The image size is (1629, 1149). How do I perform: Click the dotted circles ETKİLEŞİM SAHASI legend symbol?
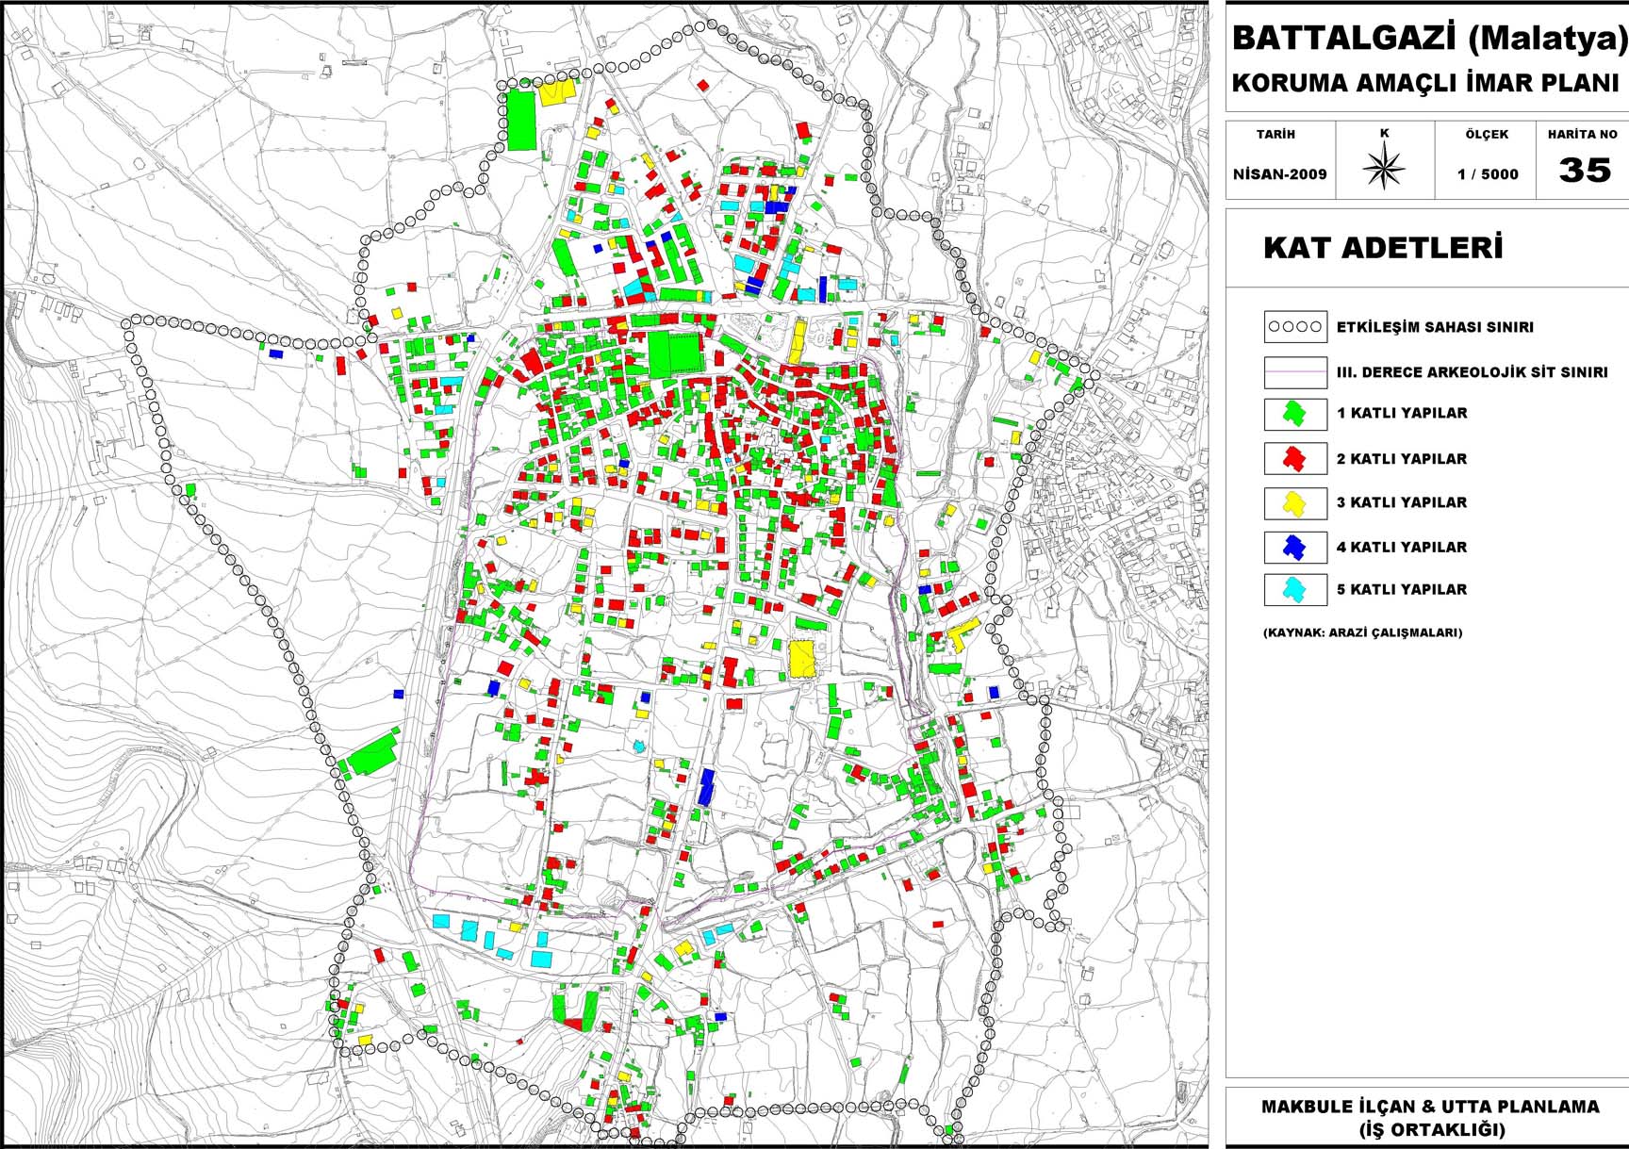coord(1295,327)
